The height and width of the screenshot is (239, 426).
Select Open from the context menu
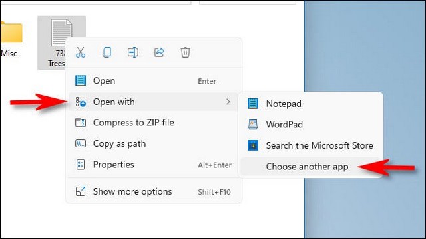(152, 81)
